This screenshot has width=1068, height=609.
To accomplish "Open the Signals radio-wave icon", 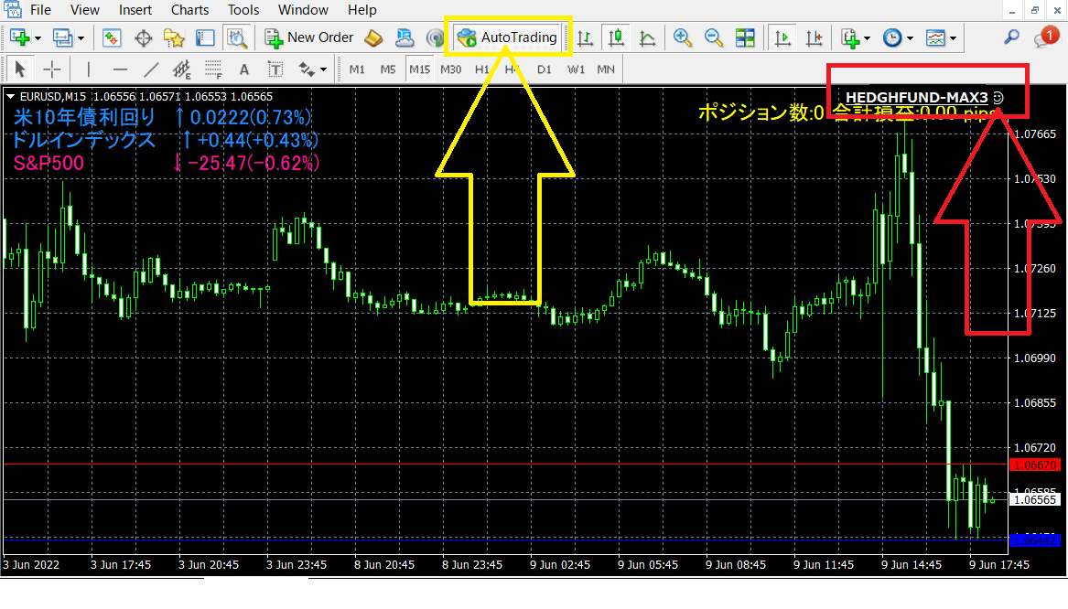I will click(435, 37).
